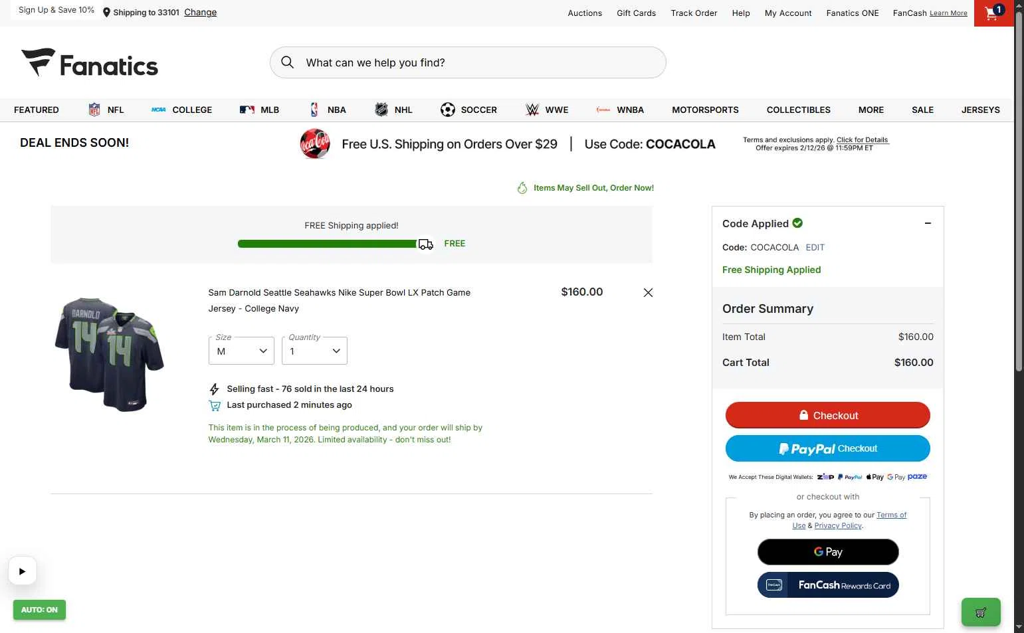Click FanCash Learn More link
Image resolution: width=1024 pixels, height=633 pixels.
coord(948,13)
